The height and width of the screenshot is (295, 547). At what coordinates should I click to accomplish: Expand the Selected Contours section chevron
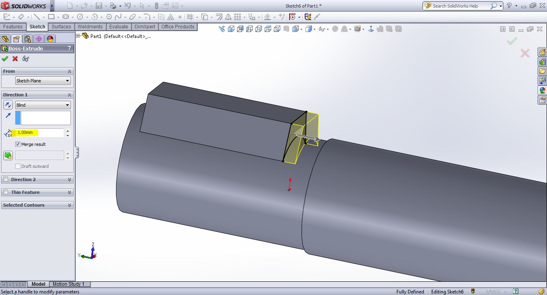click(69, 205)
